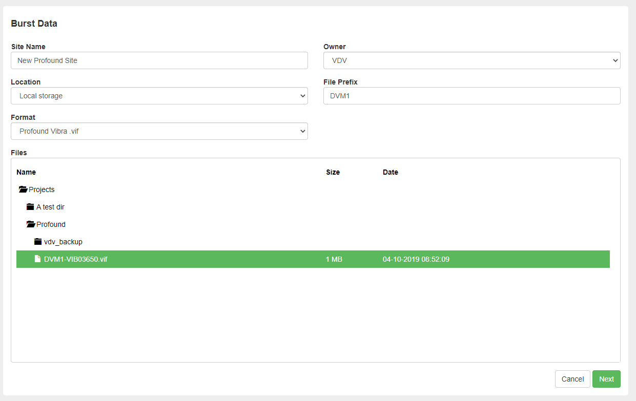Click the File Prefix label
This screenshot has width=636, height=401.
pyautogui.click(x=340, y=82)
